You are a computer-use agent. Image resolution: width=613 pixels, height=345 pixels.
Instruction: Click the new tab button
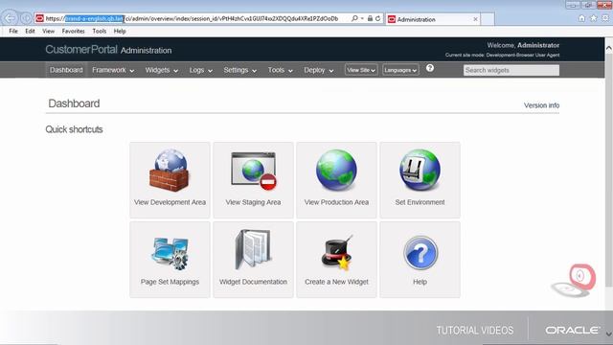pyautogui.click(x=488, y=19)
